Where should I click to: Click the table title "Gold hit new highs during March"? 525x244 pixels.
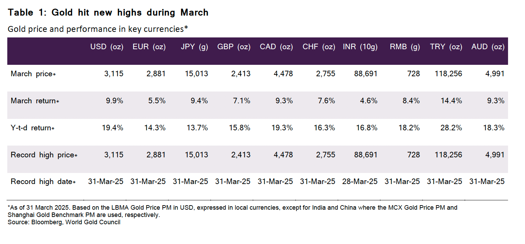[108, 13]
